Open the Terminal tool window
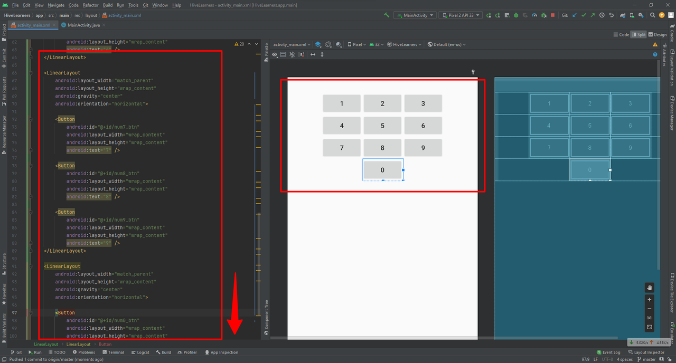The height and width of the screenshot is (363, 676). point(113,352)
